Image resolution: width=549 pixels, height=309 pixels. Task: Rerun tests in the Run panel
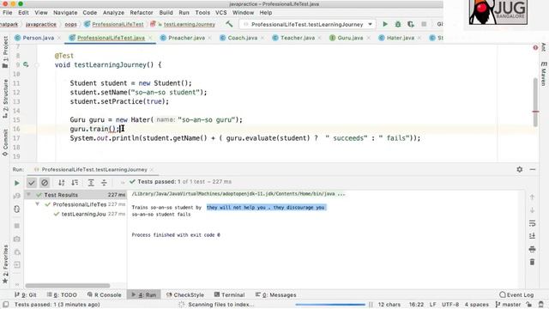pyautogui.click(x=16, y=183)
